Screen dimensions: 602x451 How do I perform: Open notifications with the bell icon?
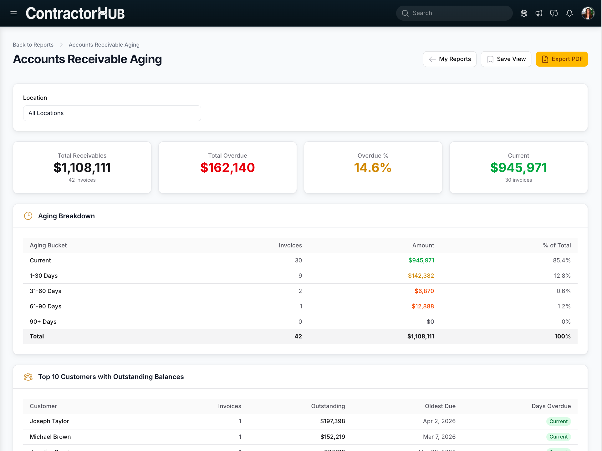click(x=569, y=13)
